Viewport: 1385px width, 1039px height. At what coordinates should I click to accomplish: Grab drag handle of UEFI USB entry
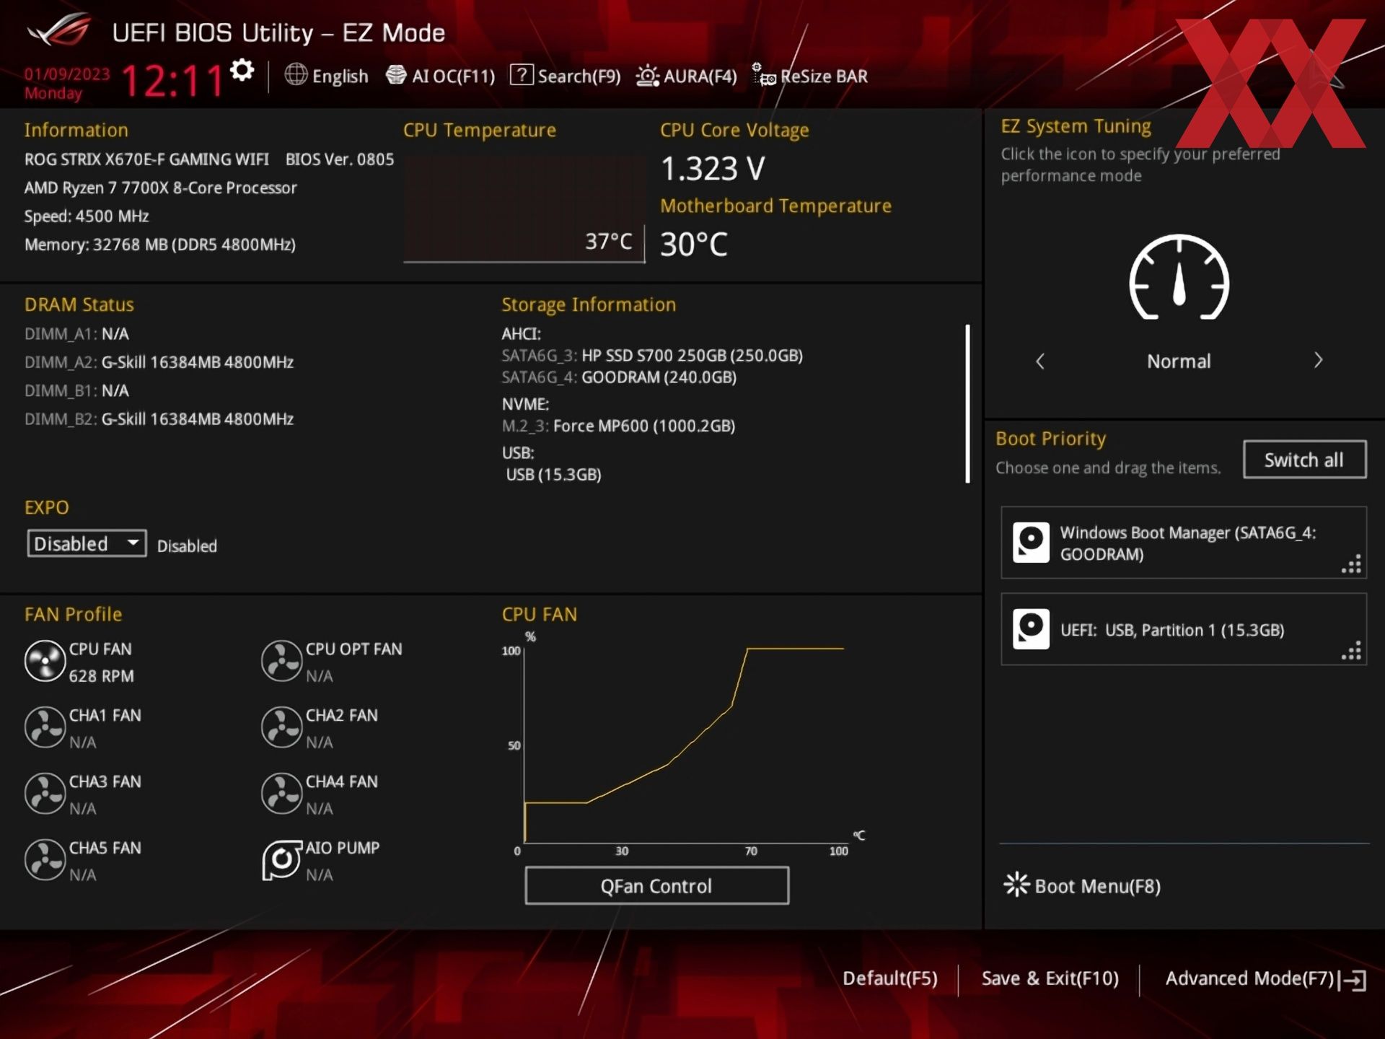1351,651
